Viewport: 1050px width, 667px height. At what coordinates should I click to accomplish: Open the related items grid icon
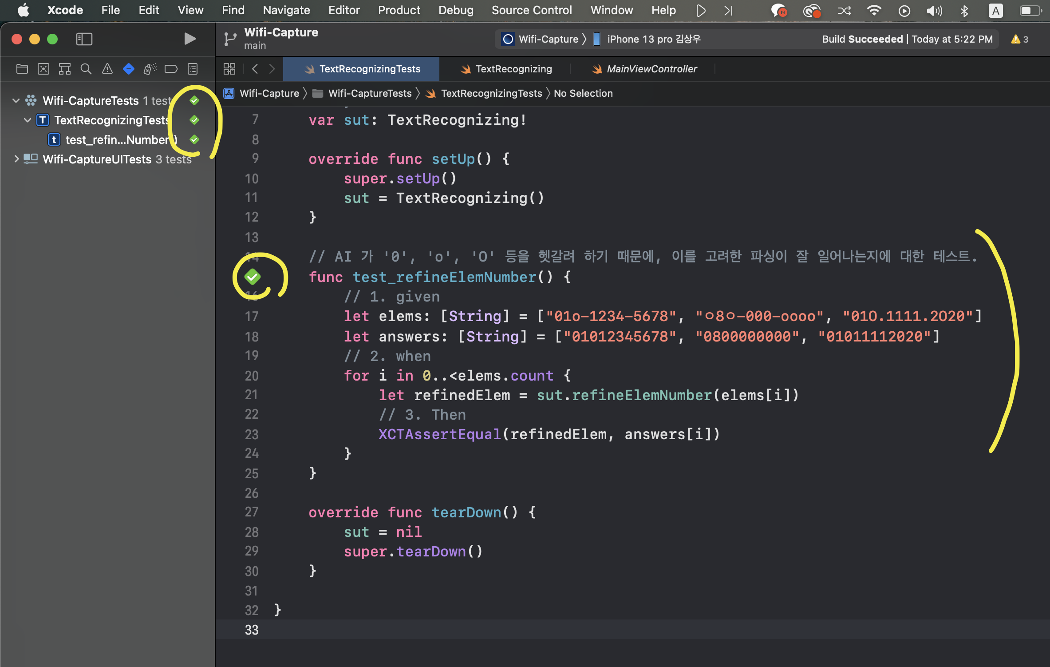tap(229, 69)
